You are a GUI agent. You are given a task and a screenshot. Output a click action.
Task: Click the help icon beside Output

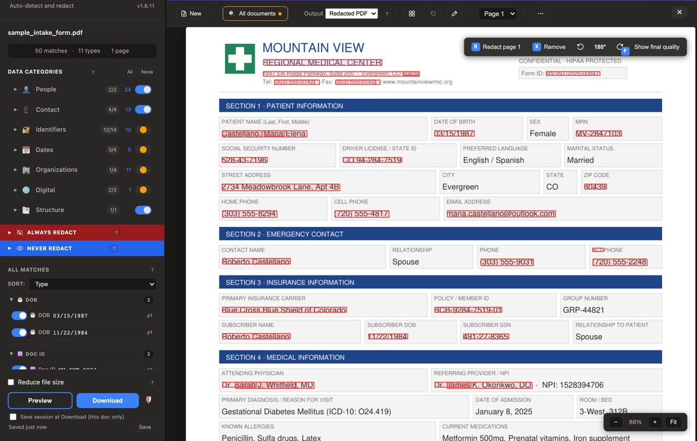pos(387,14)
